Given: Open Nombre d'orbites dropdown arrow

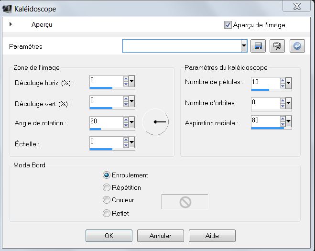Looking at the screenshot, I should [288, 103].
